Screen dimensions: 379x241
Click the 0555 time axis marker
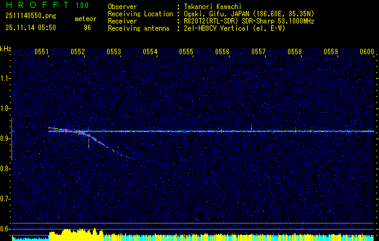coord(186,52)
